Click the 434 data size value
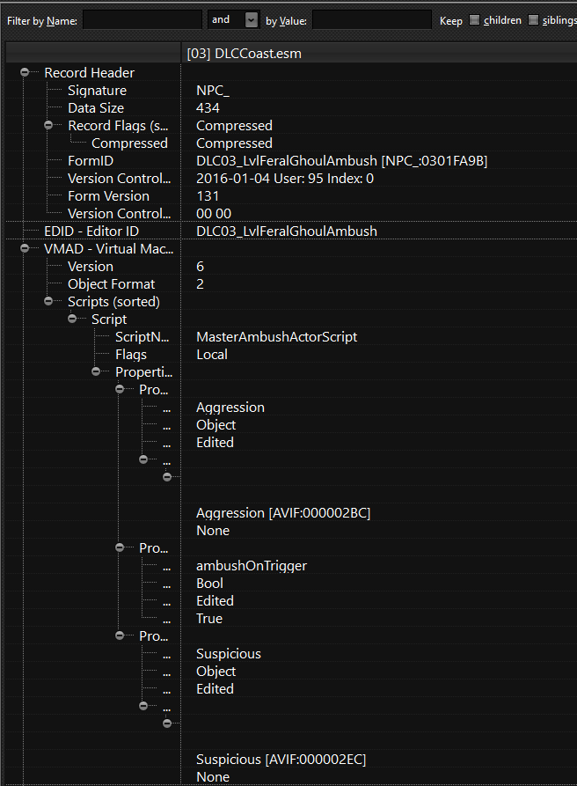 (x=208, y=107)
